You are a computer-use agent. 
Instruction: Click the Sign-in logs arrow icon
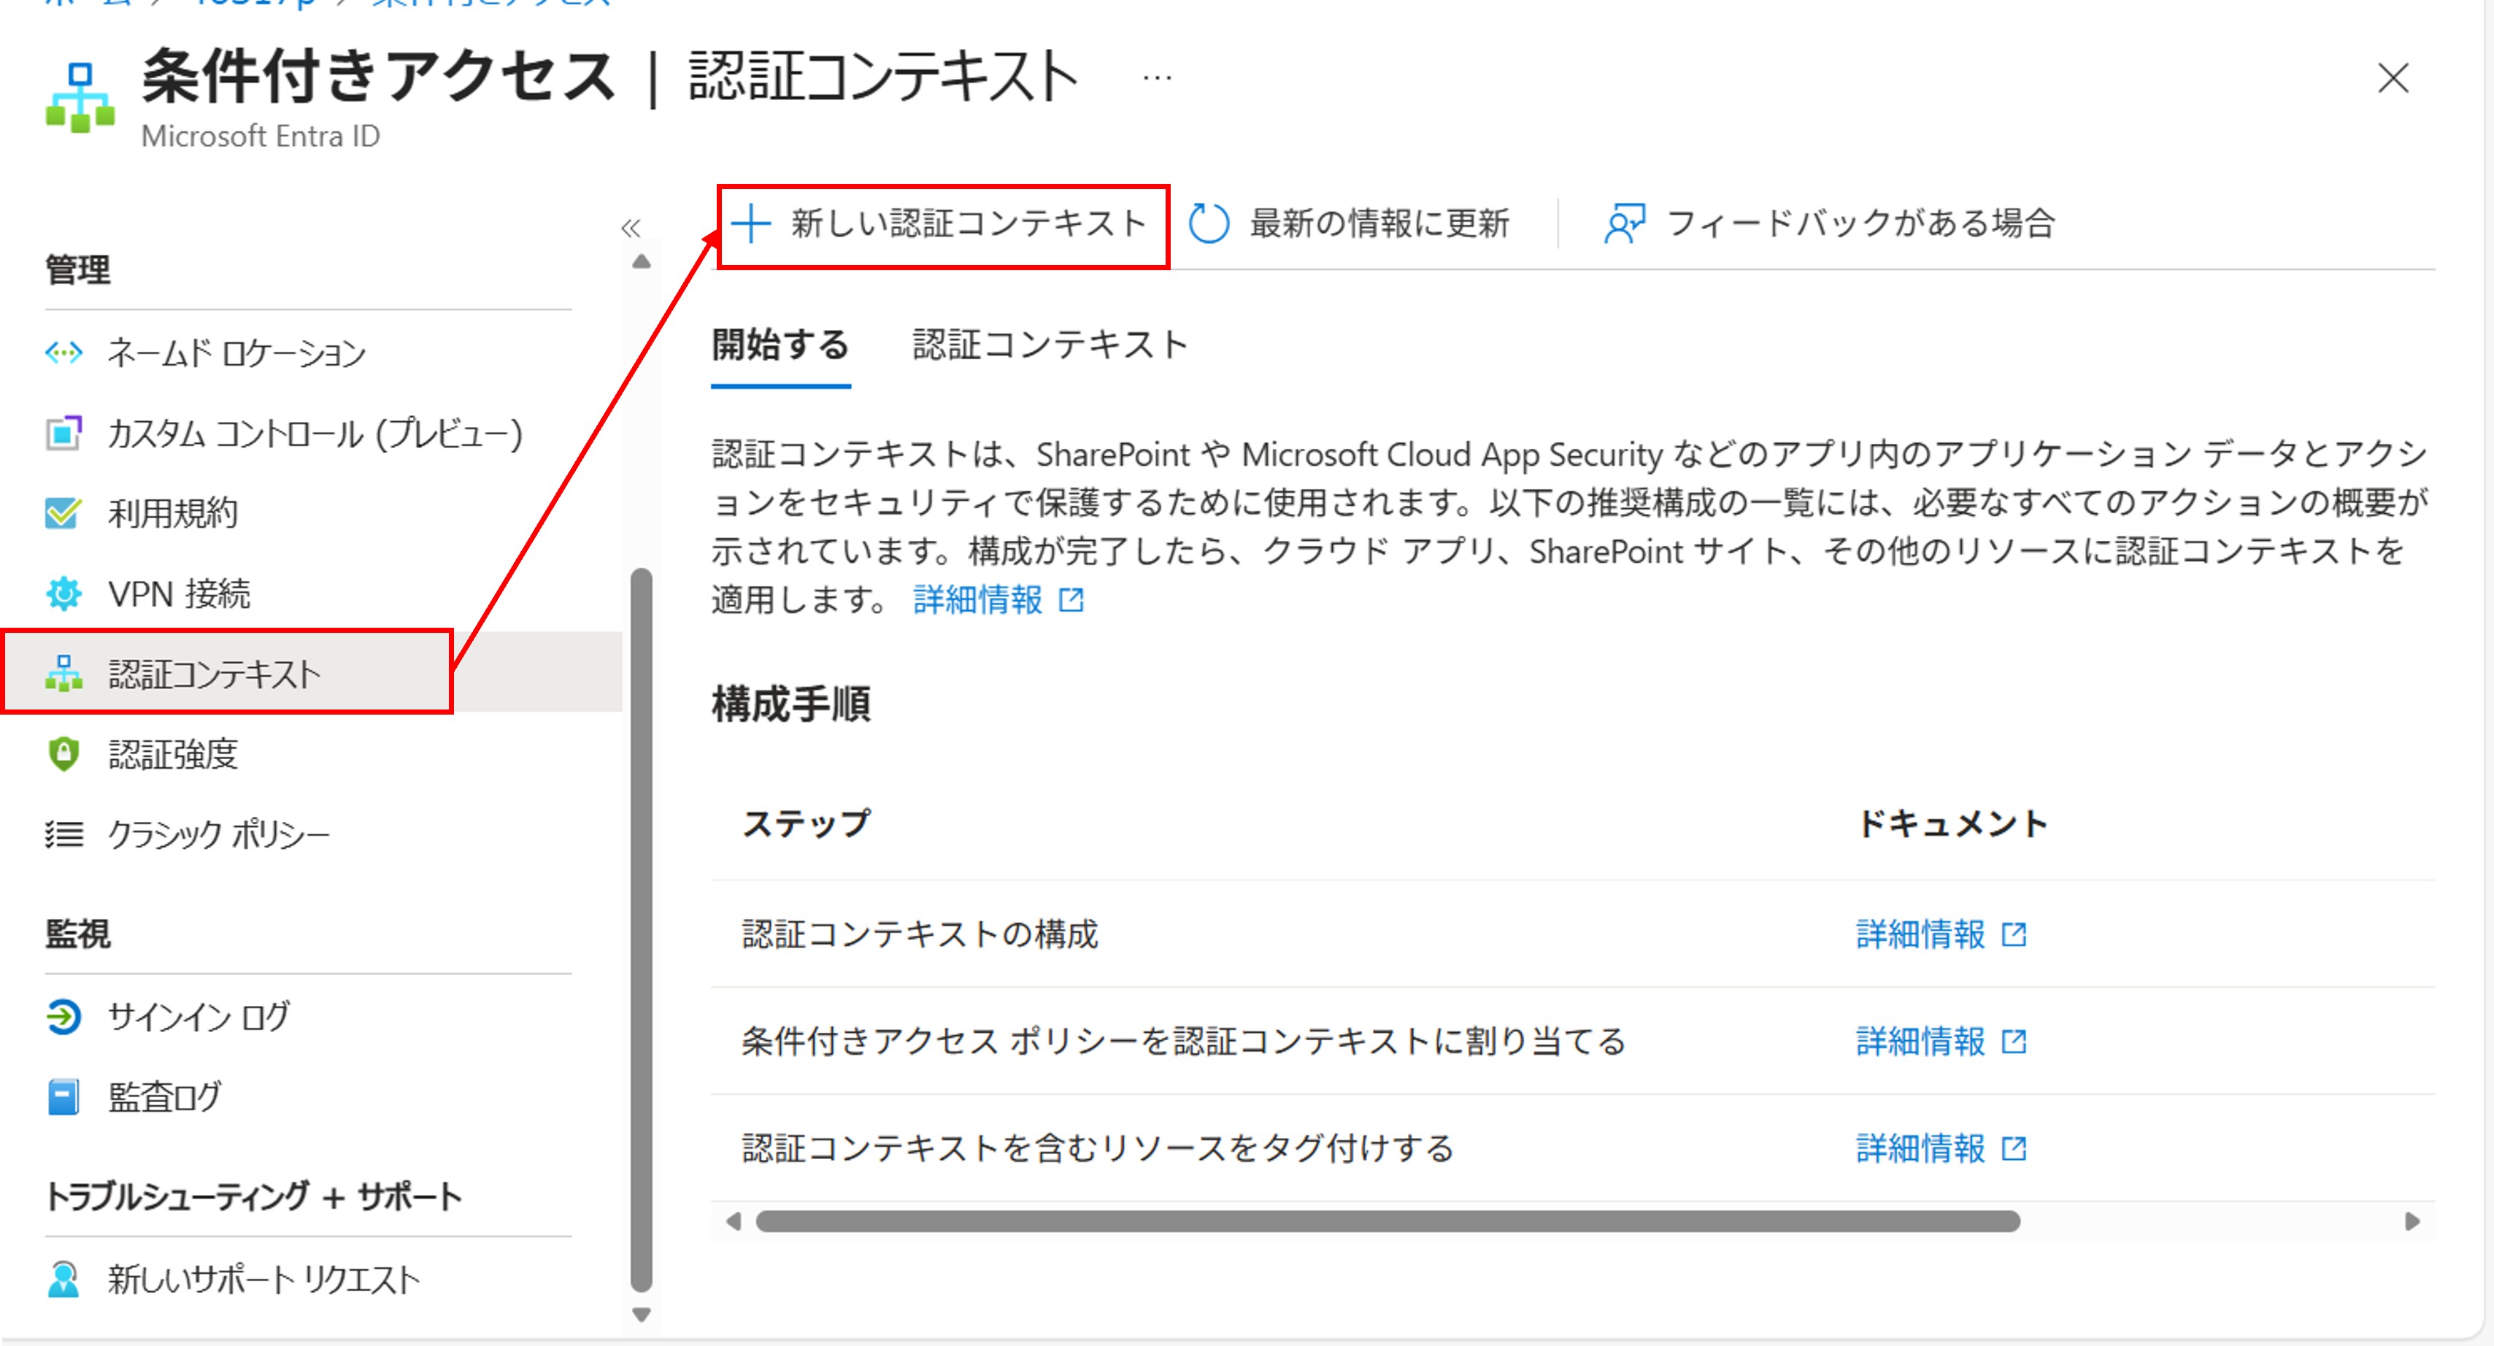click(64, 1017)
